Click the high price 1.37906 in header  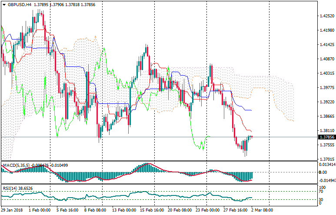pos(59,4)
